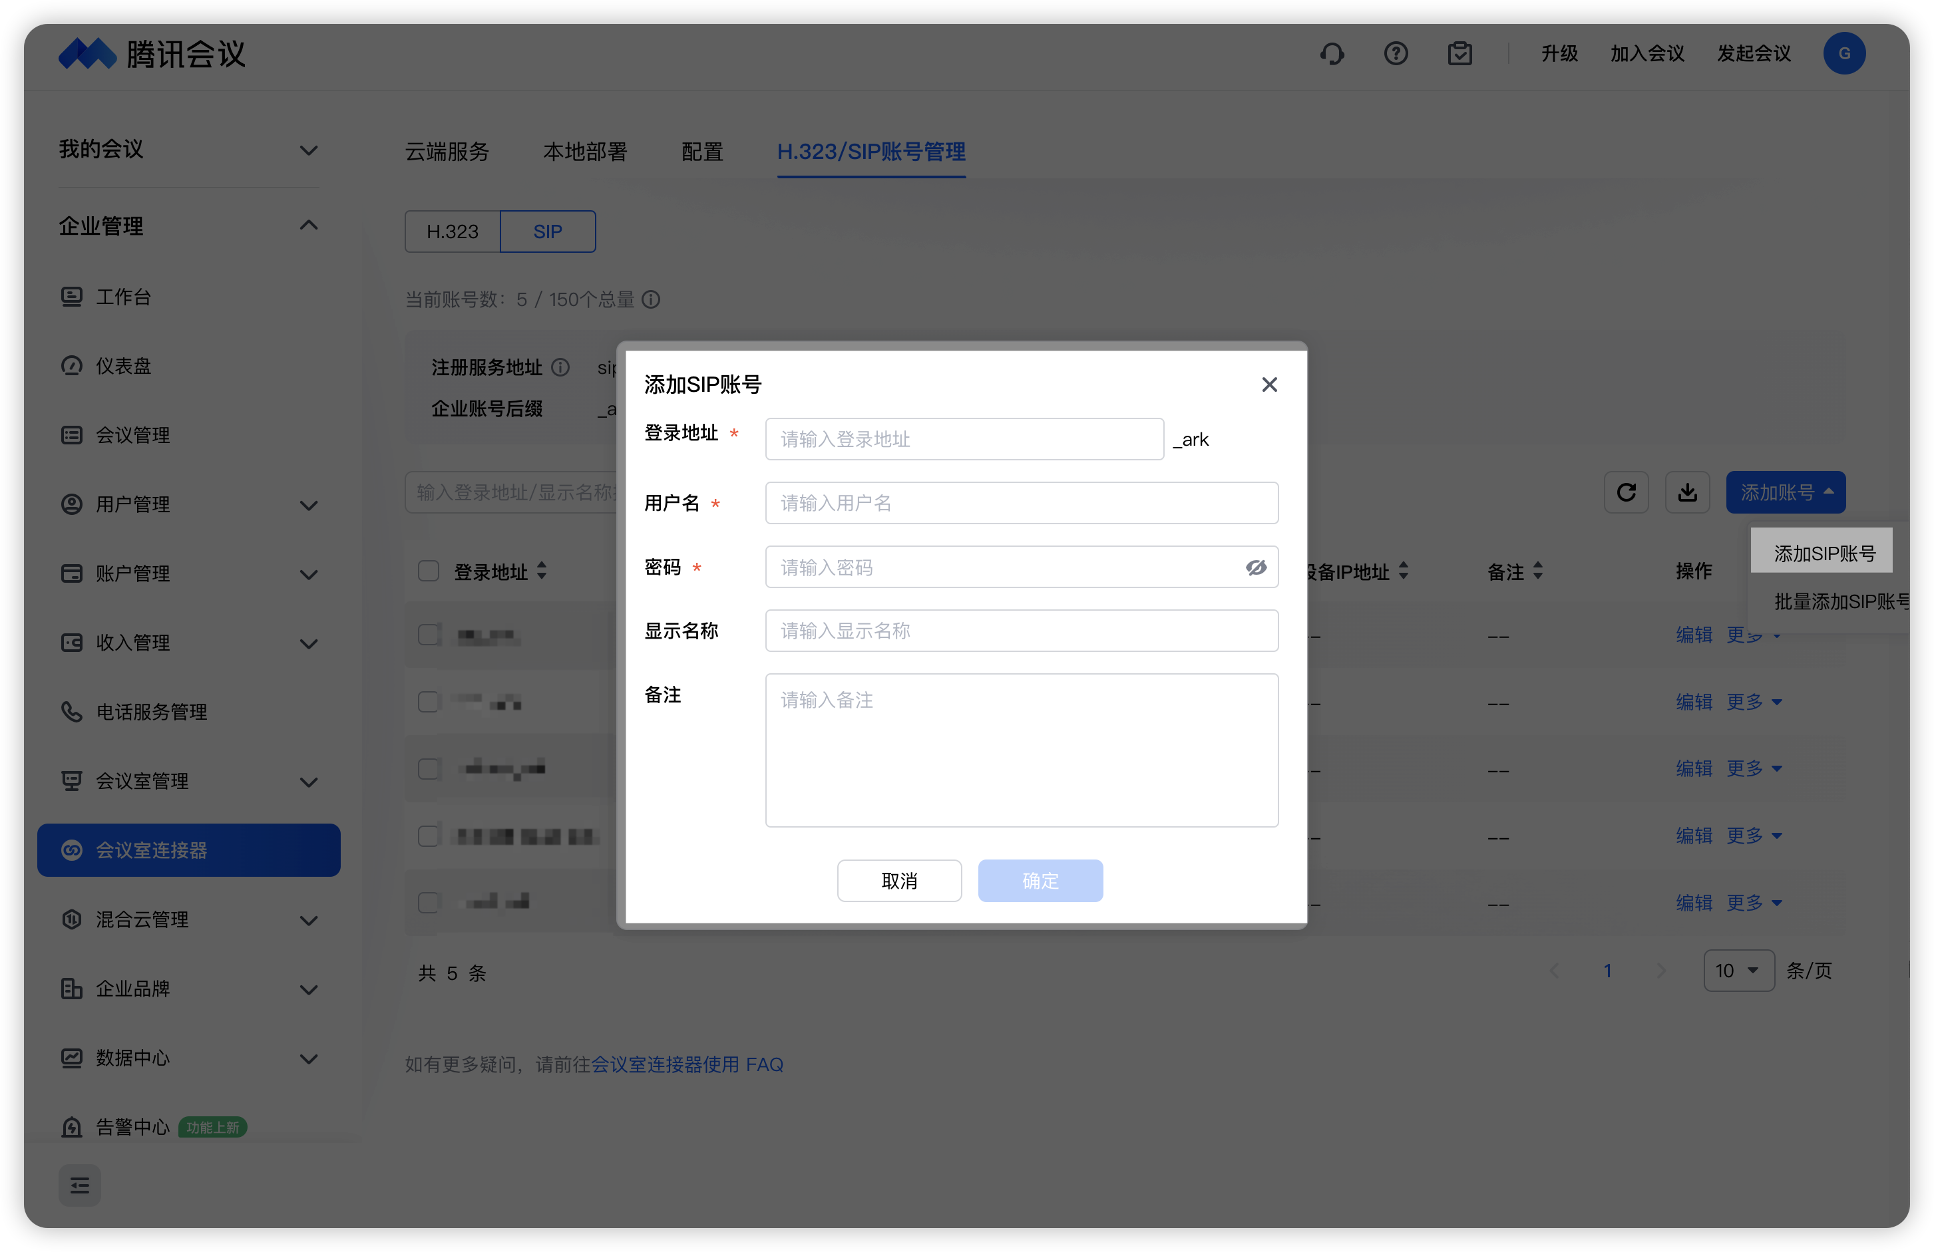The image size is (1934, 1252).
Task: Click 升级 in the header
Action: point(1559,54)
